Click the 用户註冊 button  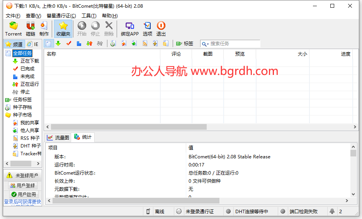(x=23, y=194)
